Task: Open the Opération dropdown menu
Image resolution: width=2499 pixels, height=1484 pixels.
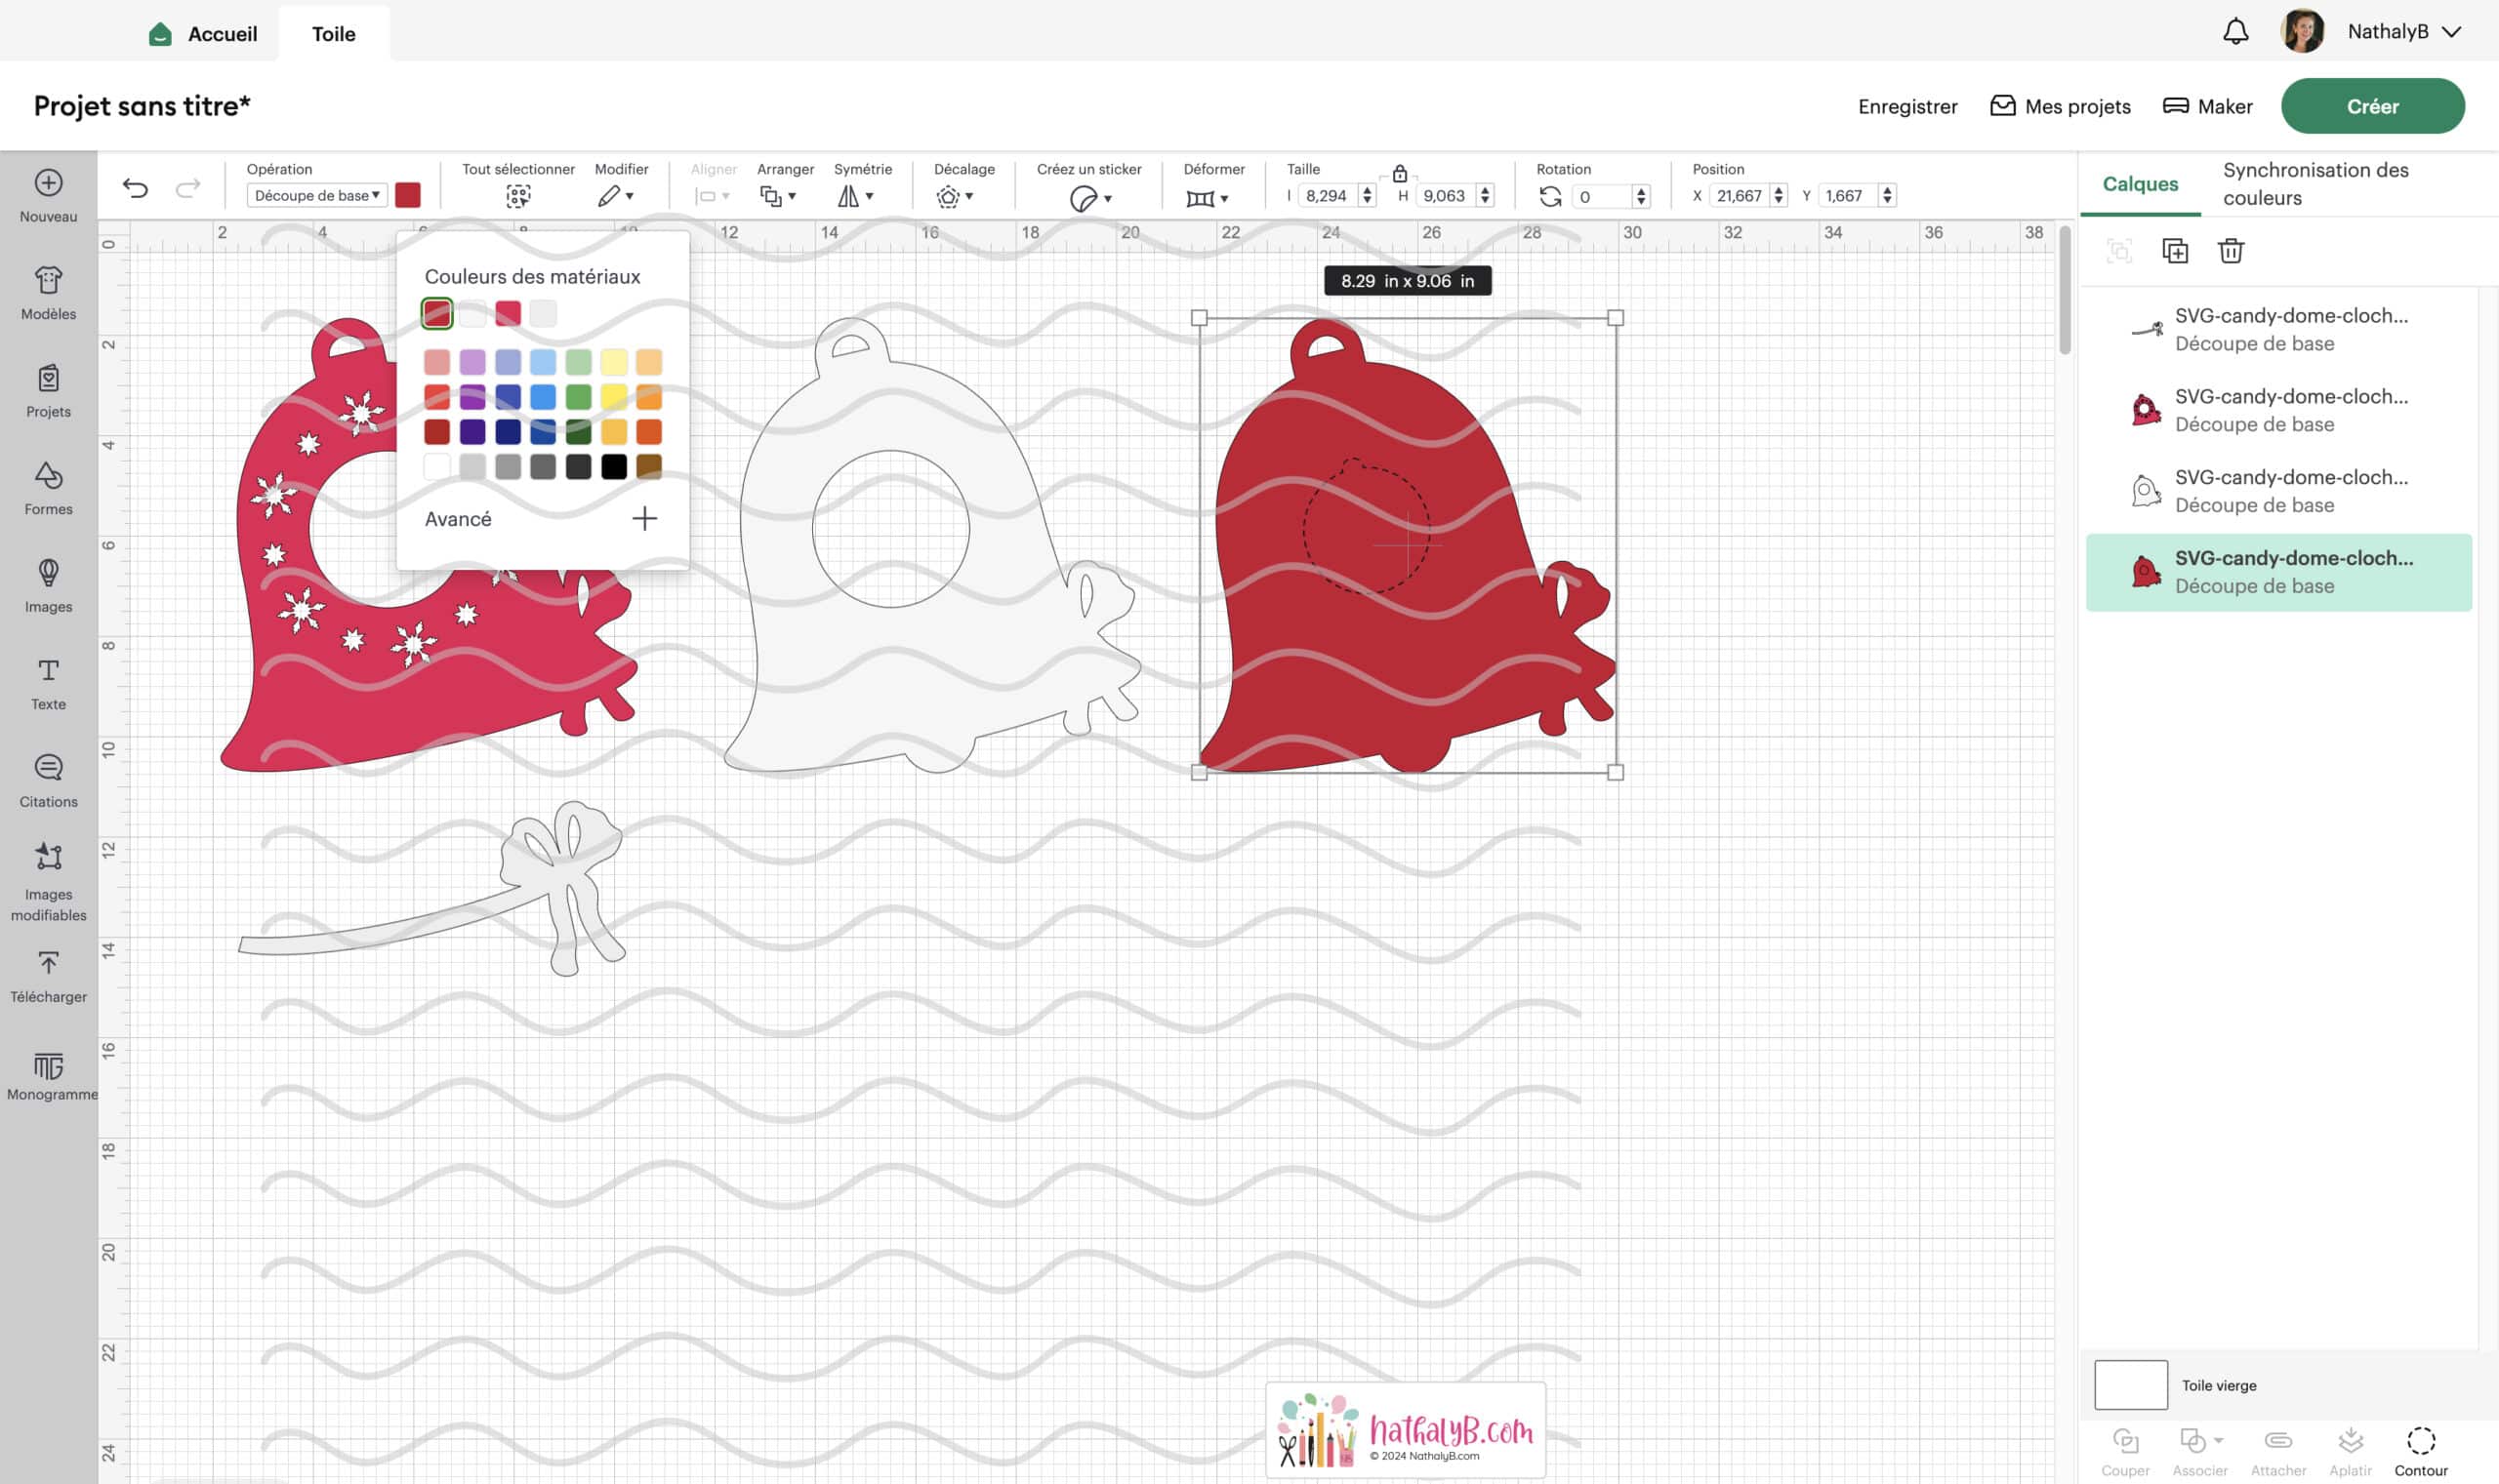Action: pos(314,196)
